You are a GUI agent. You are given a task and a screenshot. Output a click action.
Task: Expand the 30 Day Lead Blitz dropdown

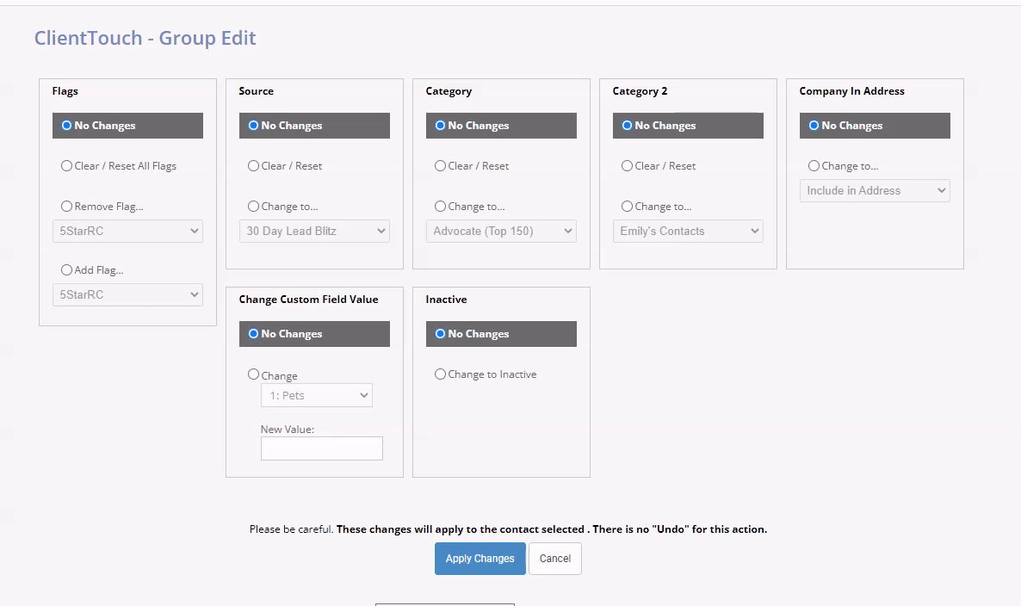[314, 231]
